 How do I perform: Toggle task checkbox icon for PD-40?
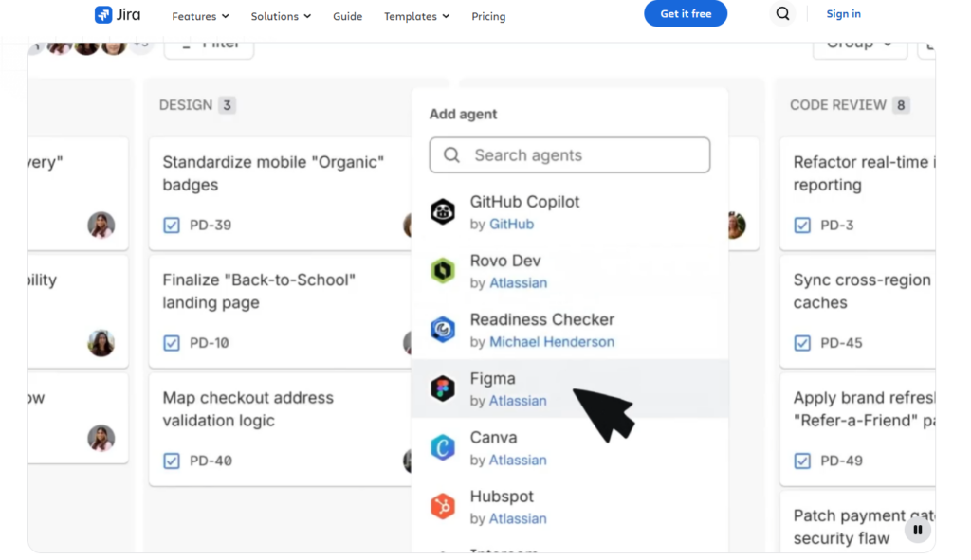tap(172, 461)
